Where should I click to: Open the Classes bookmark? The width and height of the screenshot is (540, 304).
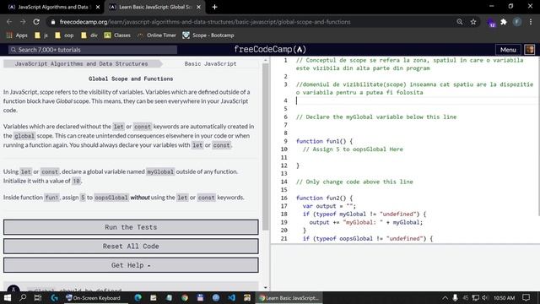click(x=117, y=35)
